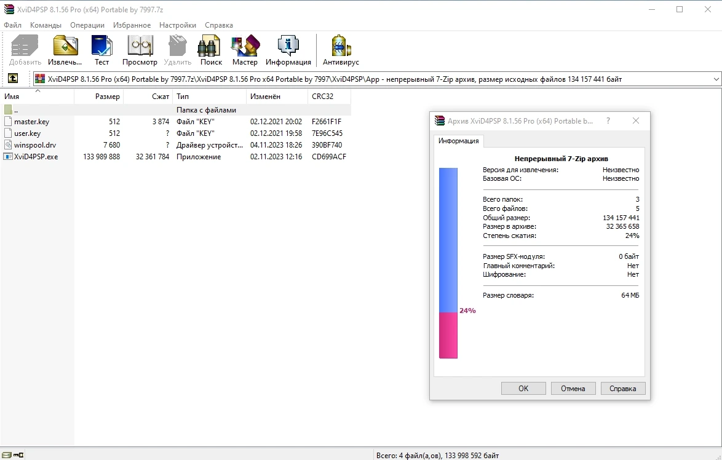722x460 pixels.
Task: Select the master.key file name
Action: 31,122
